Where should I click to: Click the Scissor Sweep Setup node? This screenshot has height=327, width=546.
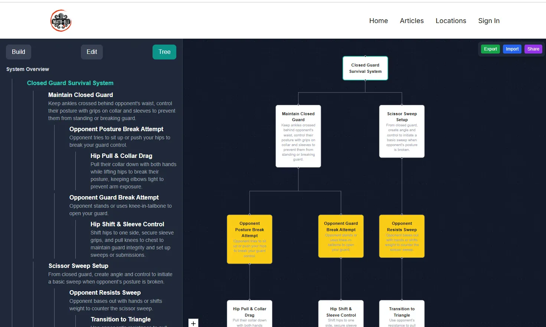coord(402,131)
